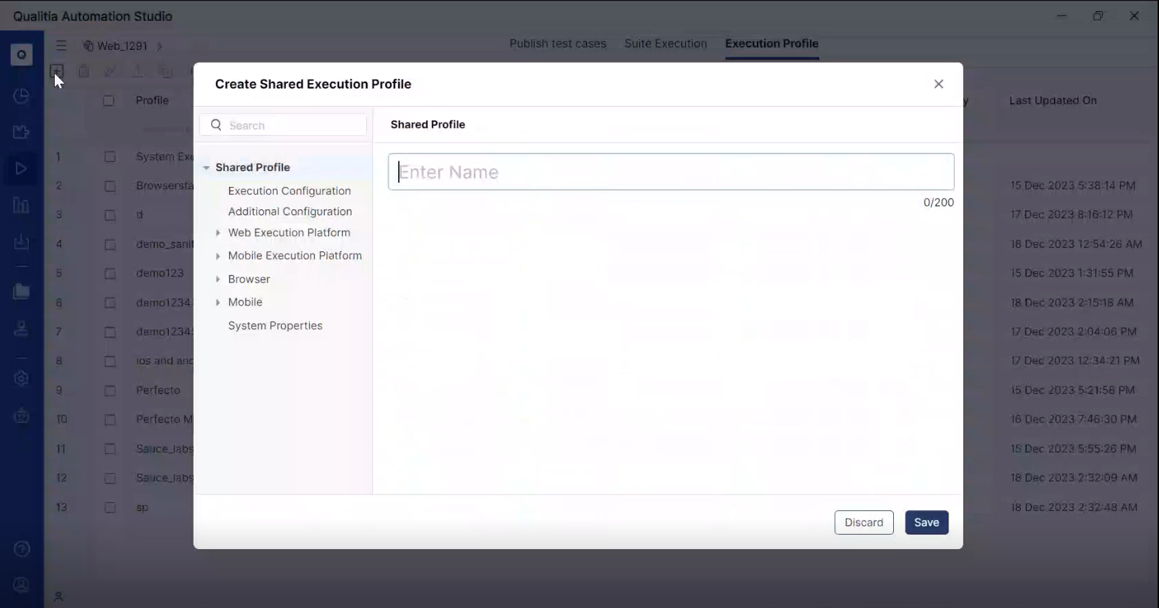
Task: Click the settings gear icon in sidebar
Action: pos(21,378)
